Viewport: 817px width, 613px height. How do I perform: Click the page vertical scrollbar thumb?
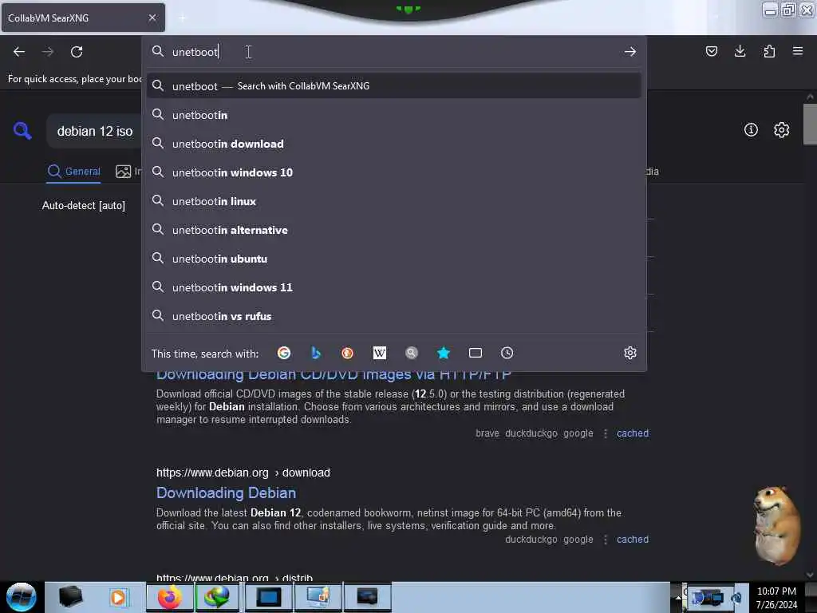810,124
